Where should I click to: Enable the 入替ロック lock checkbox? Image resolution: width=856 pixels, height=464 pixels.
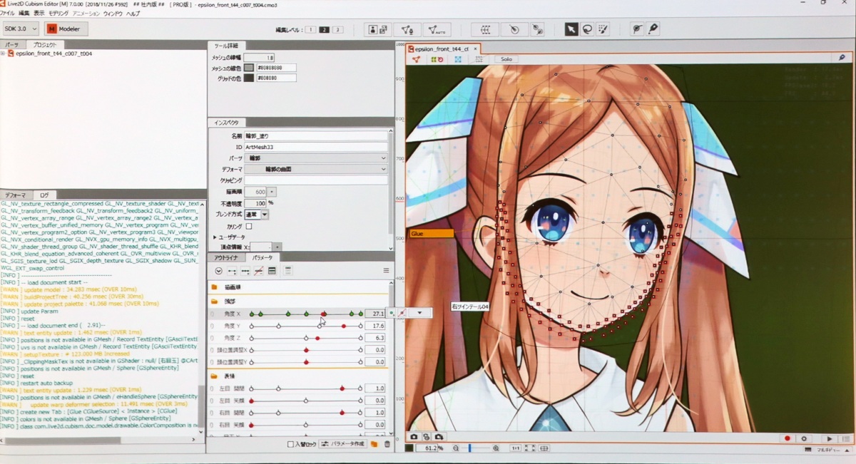pyautogui.click(x=290, y=444)
